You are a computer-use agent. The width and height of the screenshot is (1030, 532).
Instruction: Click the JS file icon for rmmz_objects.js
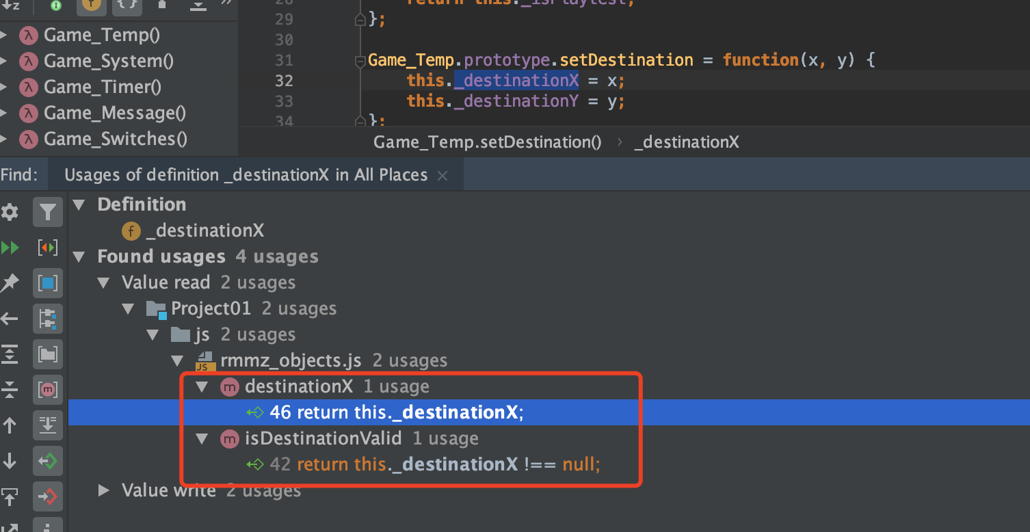click(204, 361)
